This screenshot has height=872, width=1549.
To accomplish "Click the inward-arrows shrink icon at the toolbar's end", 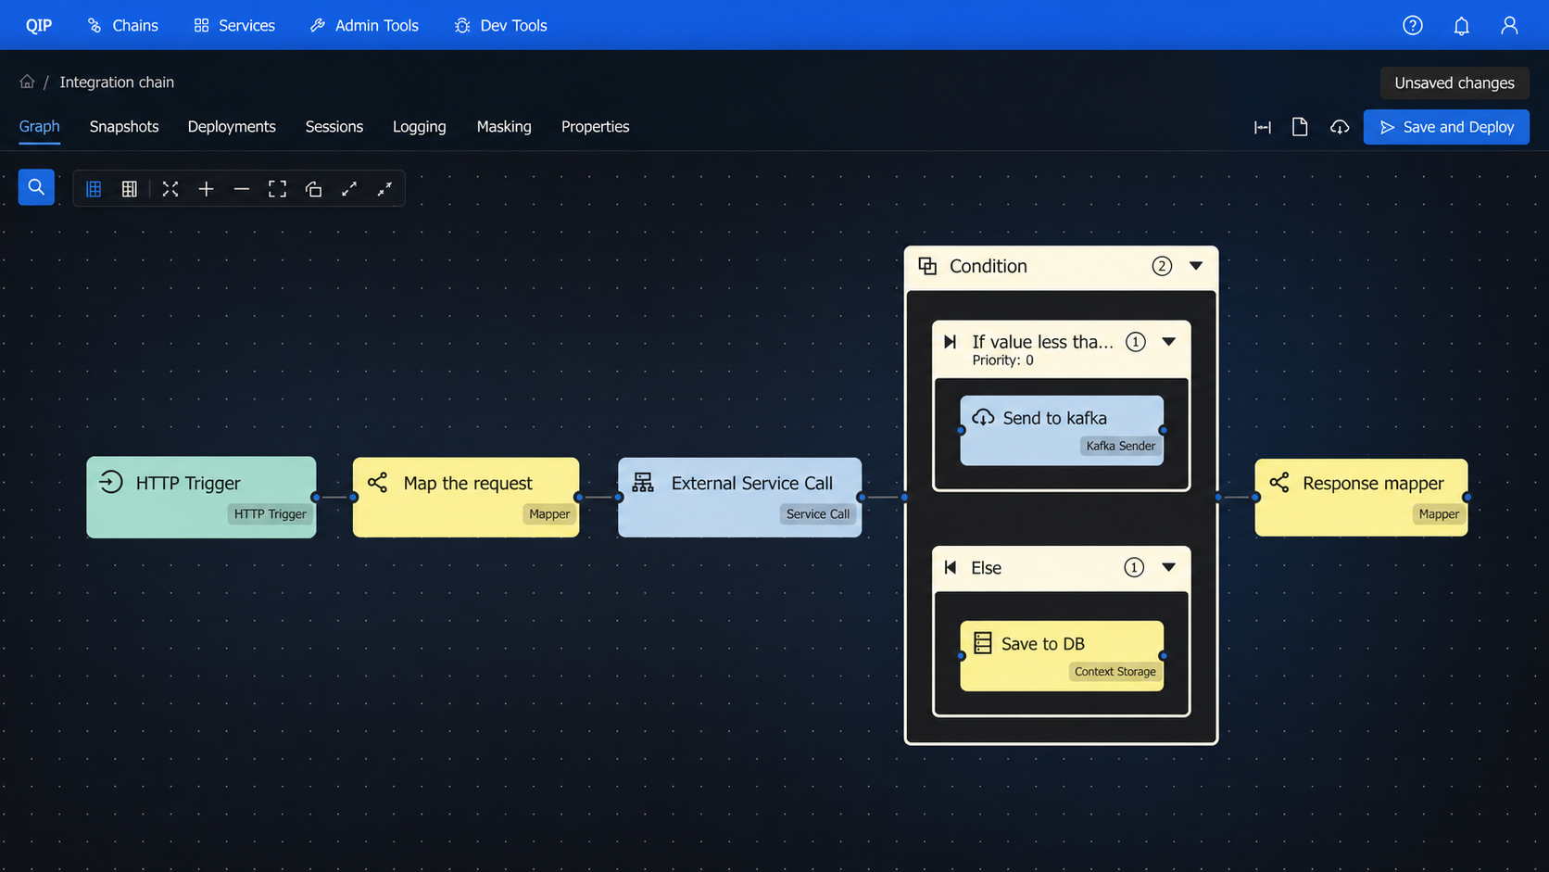I will click(x=384, y=189).
